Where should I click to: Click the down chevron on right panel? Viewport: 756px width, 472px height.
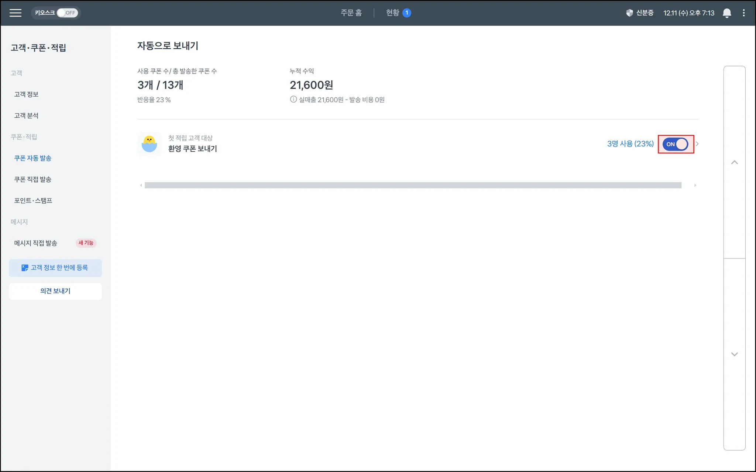click(x=734, y=354)
